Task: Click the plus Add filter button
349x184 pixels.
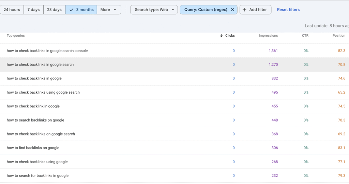Action: tap(255, 10)
